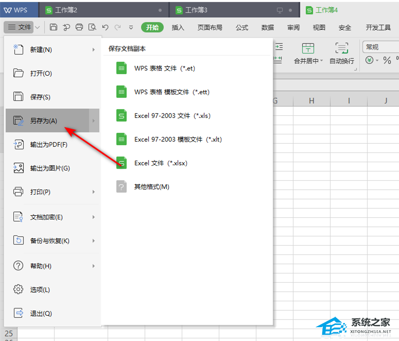The width and height of the screenshot is (399, 341).
Task: Expand the 帮助(H) submenu arrow
Action: (94, 266)
